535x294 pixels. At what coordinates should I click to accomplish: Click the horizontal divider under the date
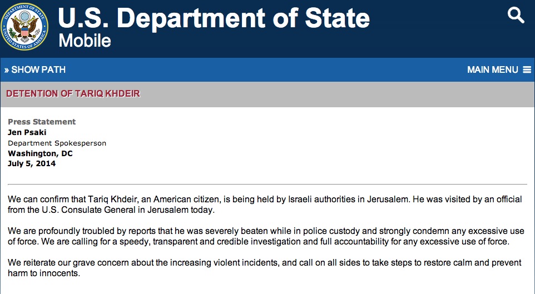tap(267, 185)
